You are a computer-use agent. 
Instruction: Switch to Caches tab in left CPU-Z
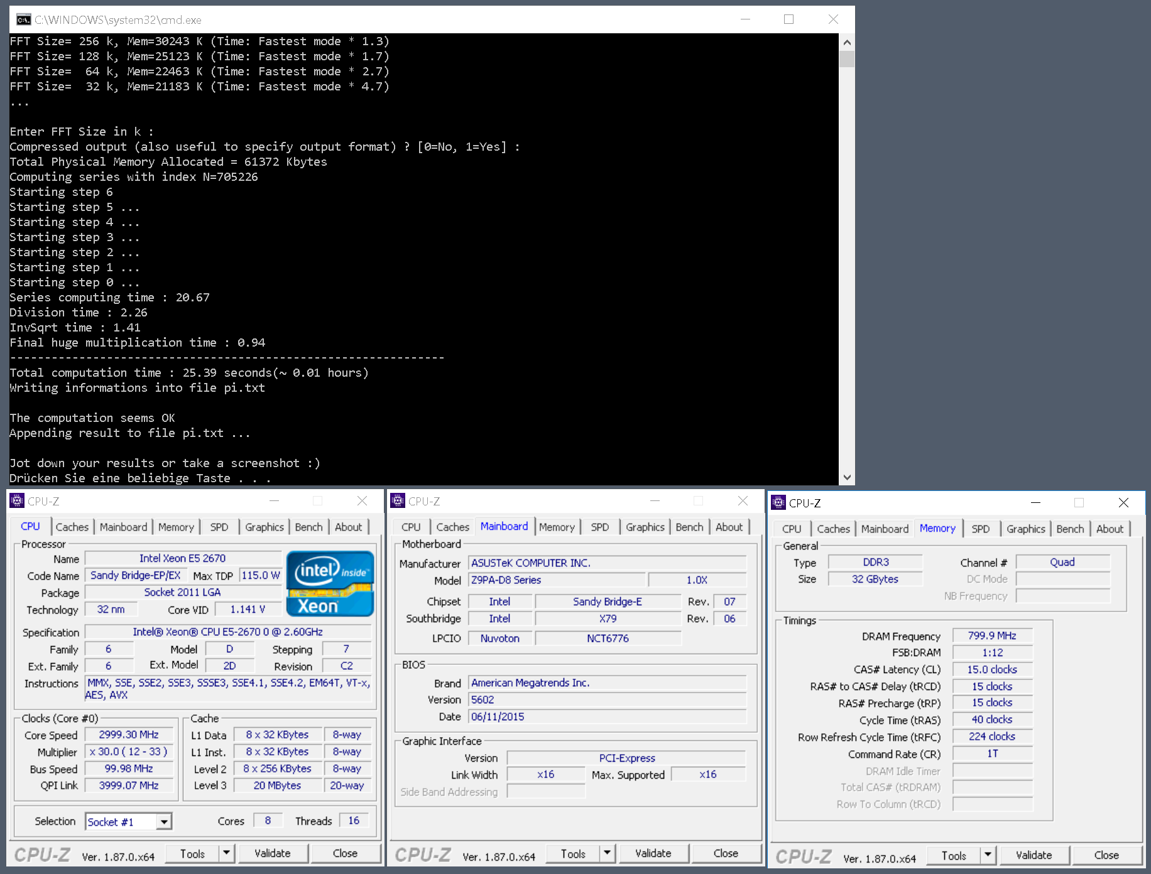[72, 527]
